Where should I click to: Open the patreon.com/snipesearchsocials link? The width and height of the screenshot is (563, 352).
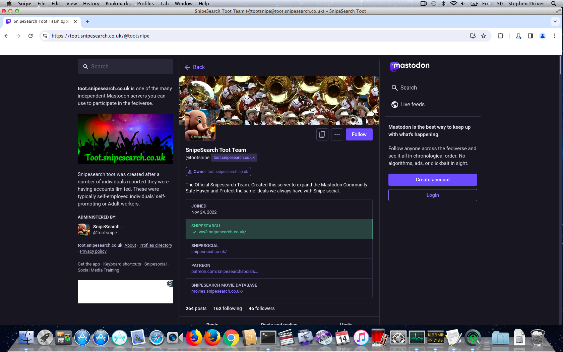225,272
